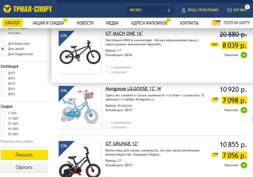253x177 pixels.
Task: Tick к сравнению for GT MACH ONE 16"
Action: 107,67
